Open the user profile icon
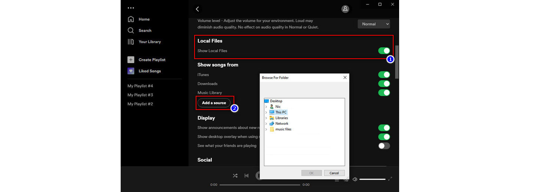 (345, 9)
